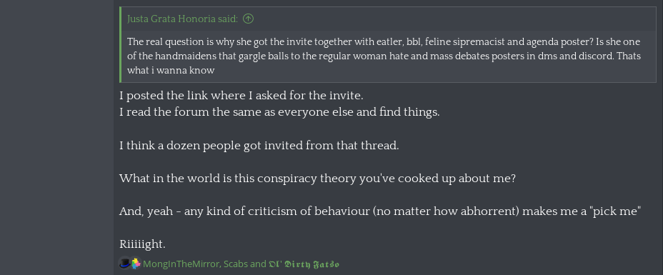
Task: Click the empty left sidebar panel
Action: click(x=56, y=137)
